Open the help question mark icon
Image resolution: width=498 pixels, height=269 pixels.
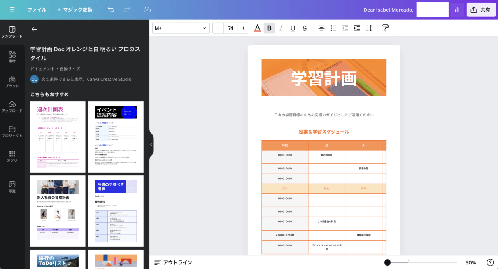click(490, 262)
